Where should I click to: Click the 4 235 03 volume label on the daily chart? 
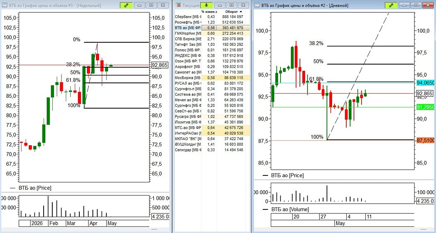(426, 201)
